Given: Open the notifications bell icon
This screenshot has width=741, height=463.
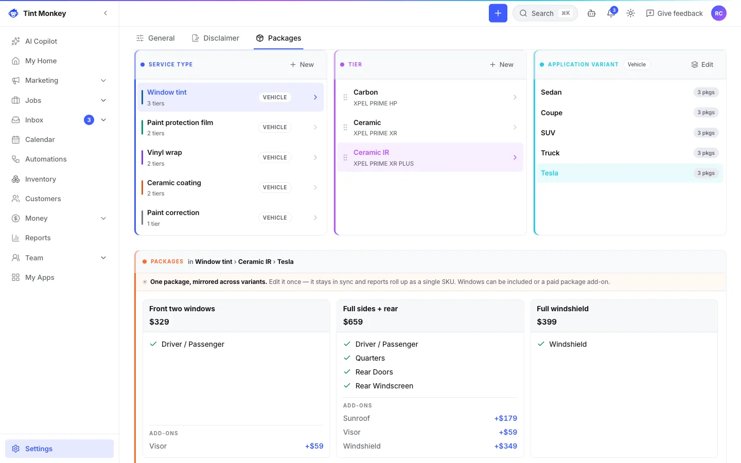Looking at the screenshot, I should (x=611, y=13).
